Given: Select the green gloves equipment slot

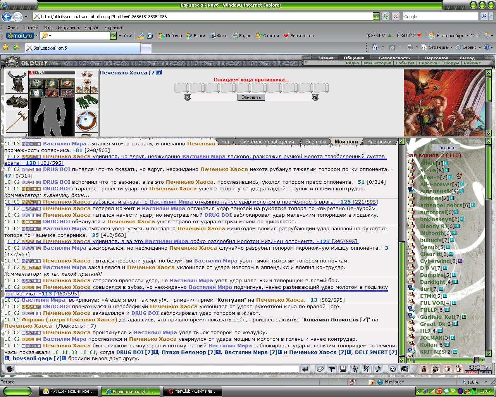Looking at the screenshot, I should click(86, 102).
